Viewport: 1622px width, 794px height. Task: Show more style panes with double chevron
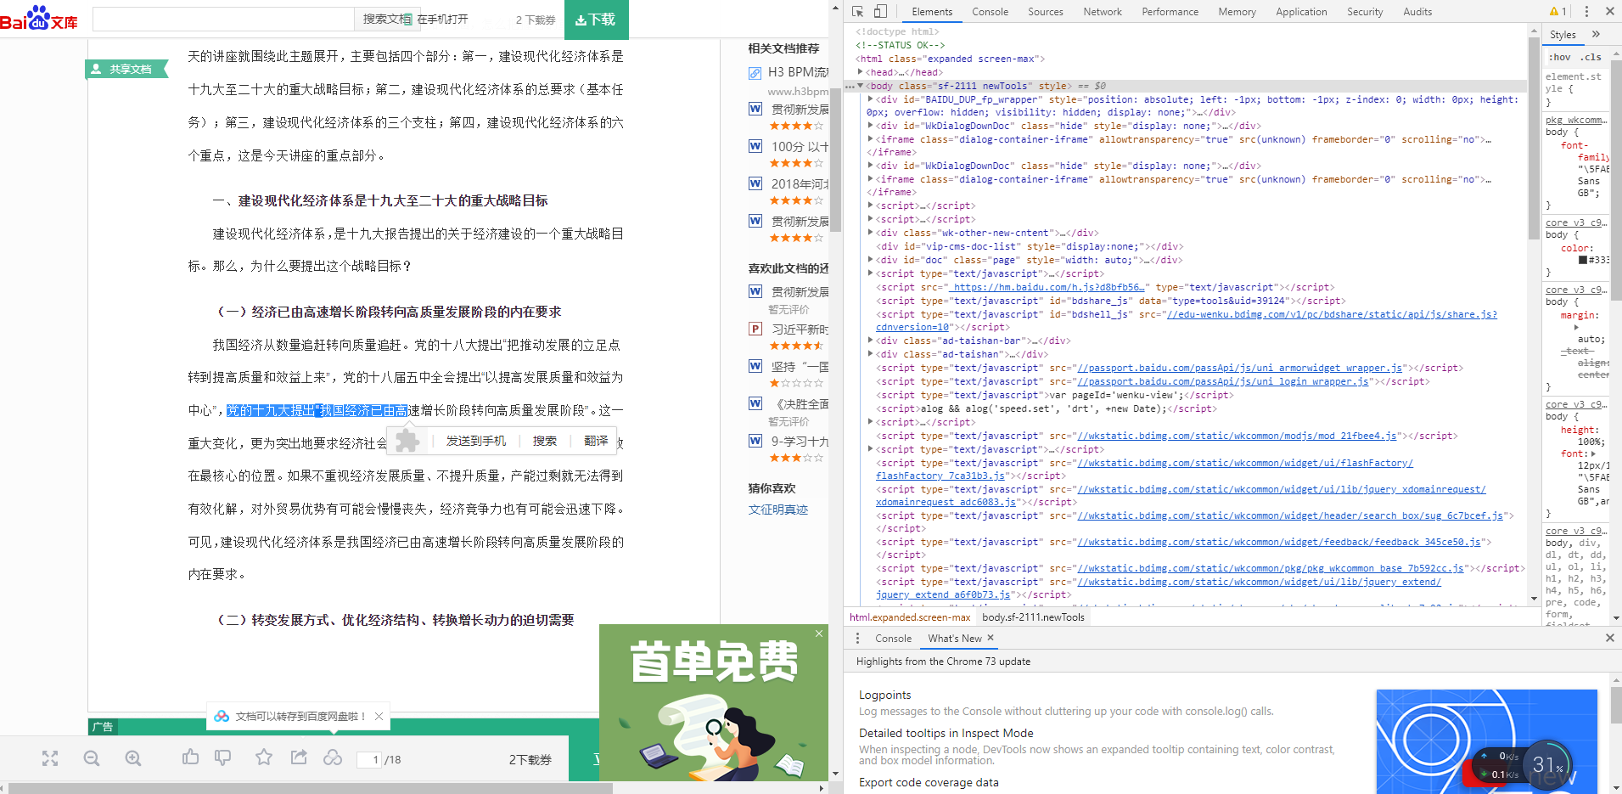[1596, 34]
